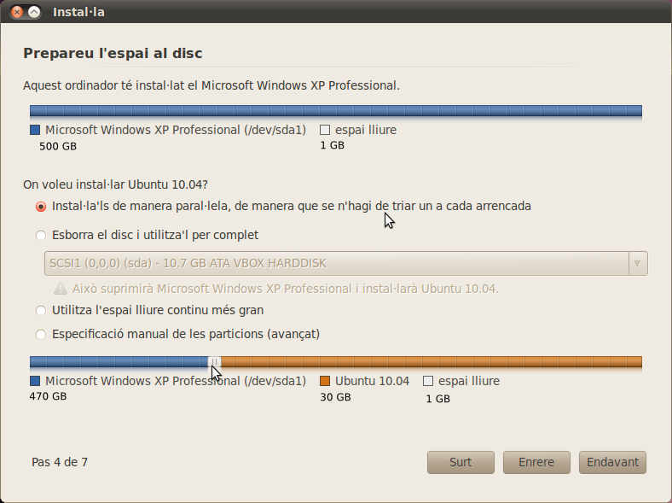Viewport: 672px width, 503px height.
Task: Click the orange Ubuntu portion of the partition bar
Action: tap(432, 362)
